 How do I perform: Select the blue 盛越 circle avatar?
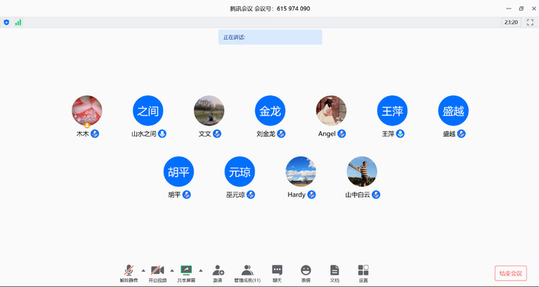[x=453, y=110]
